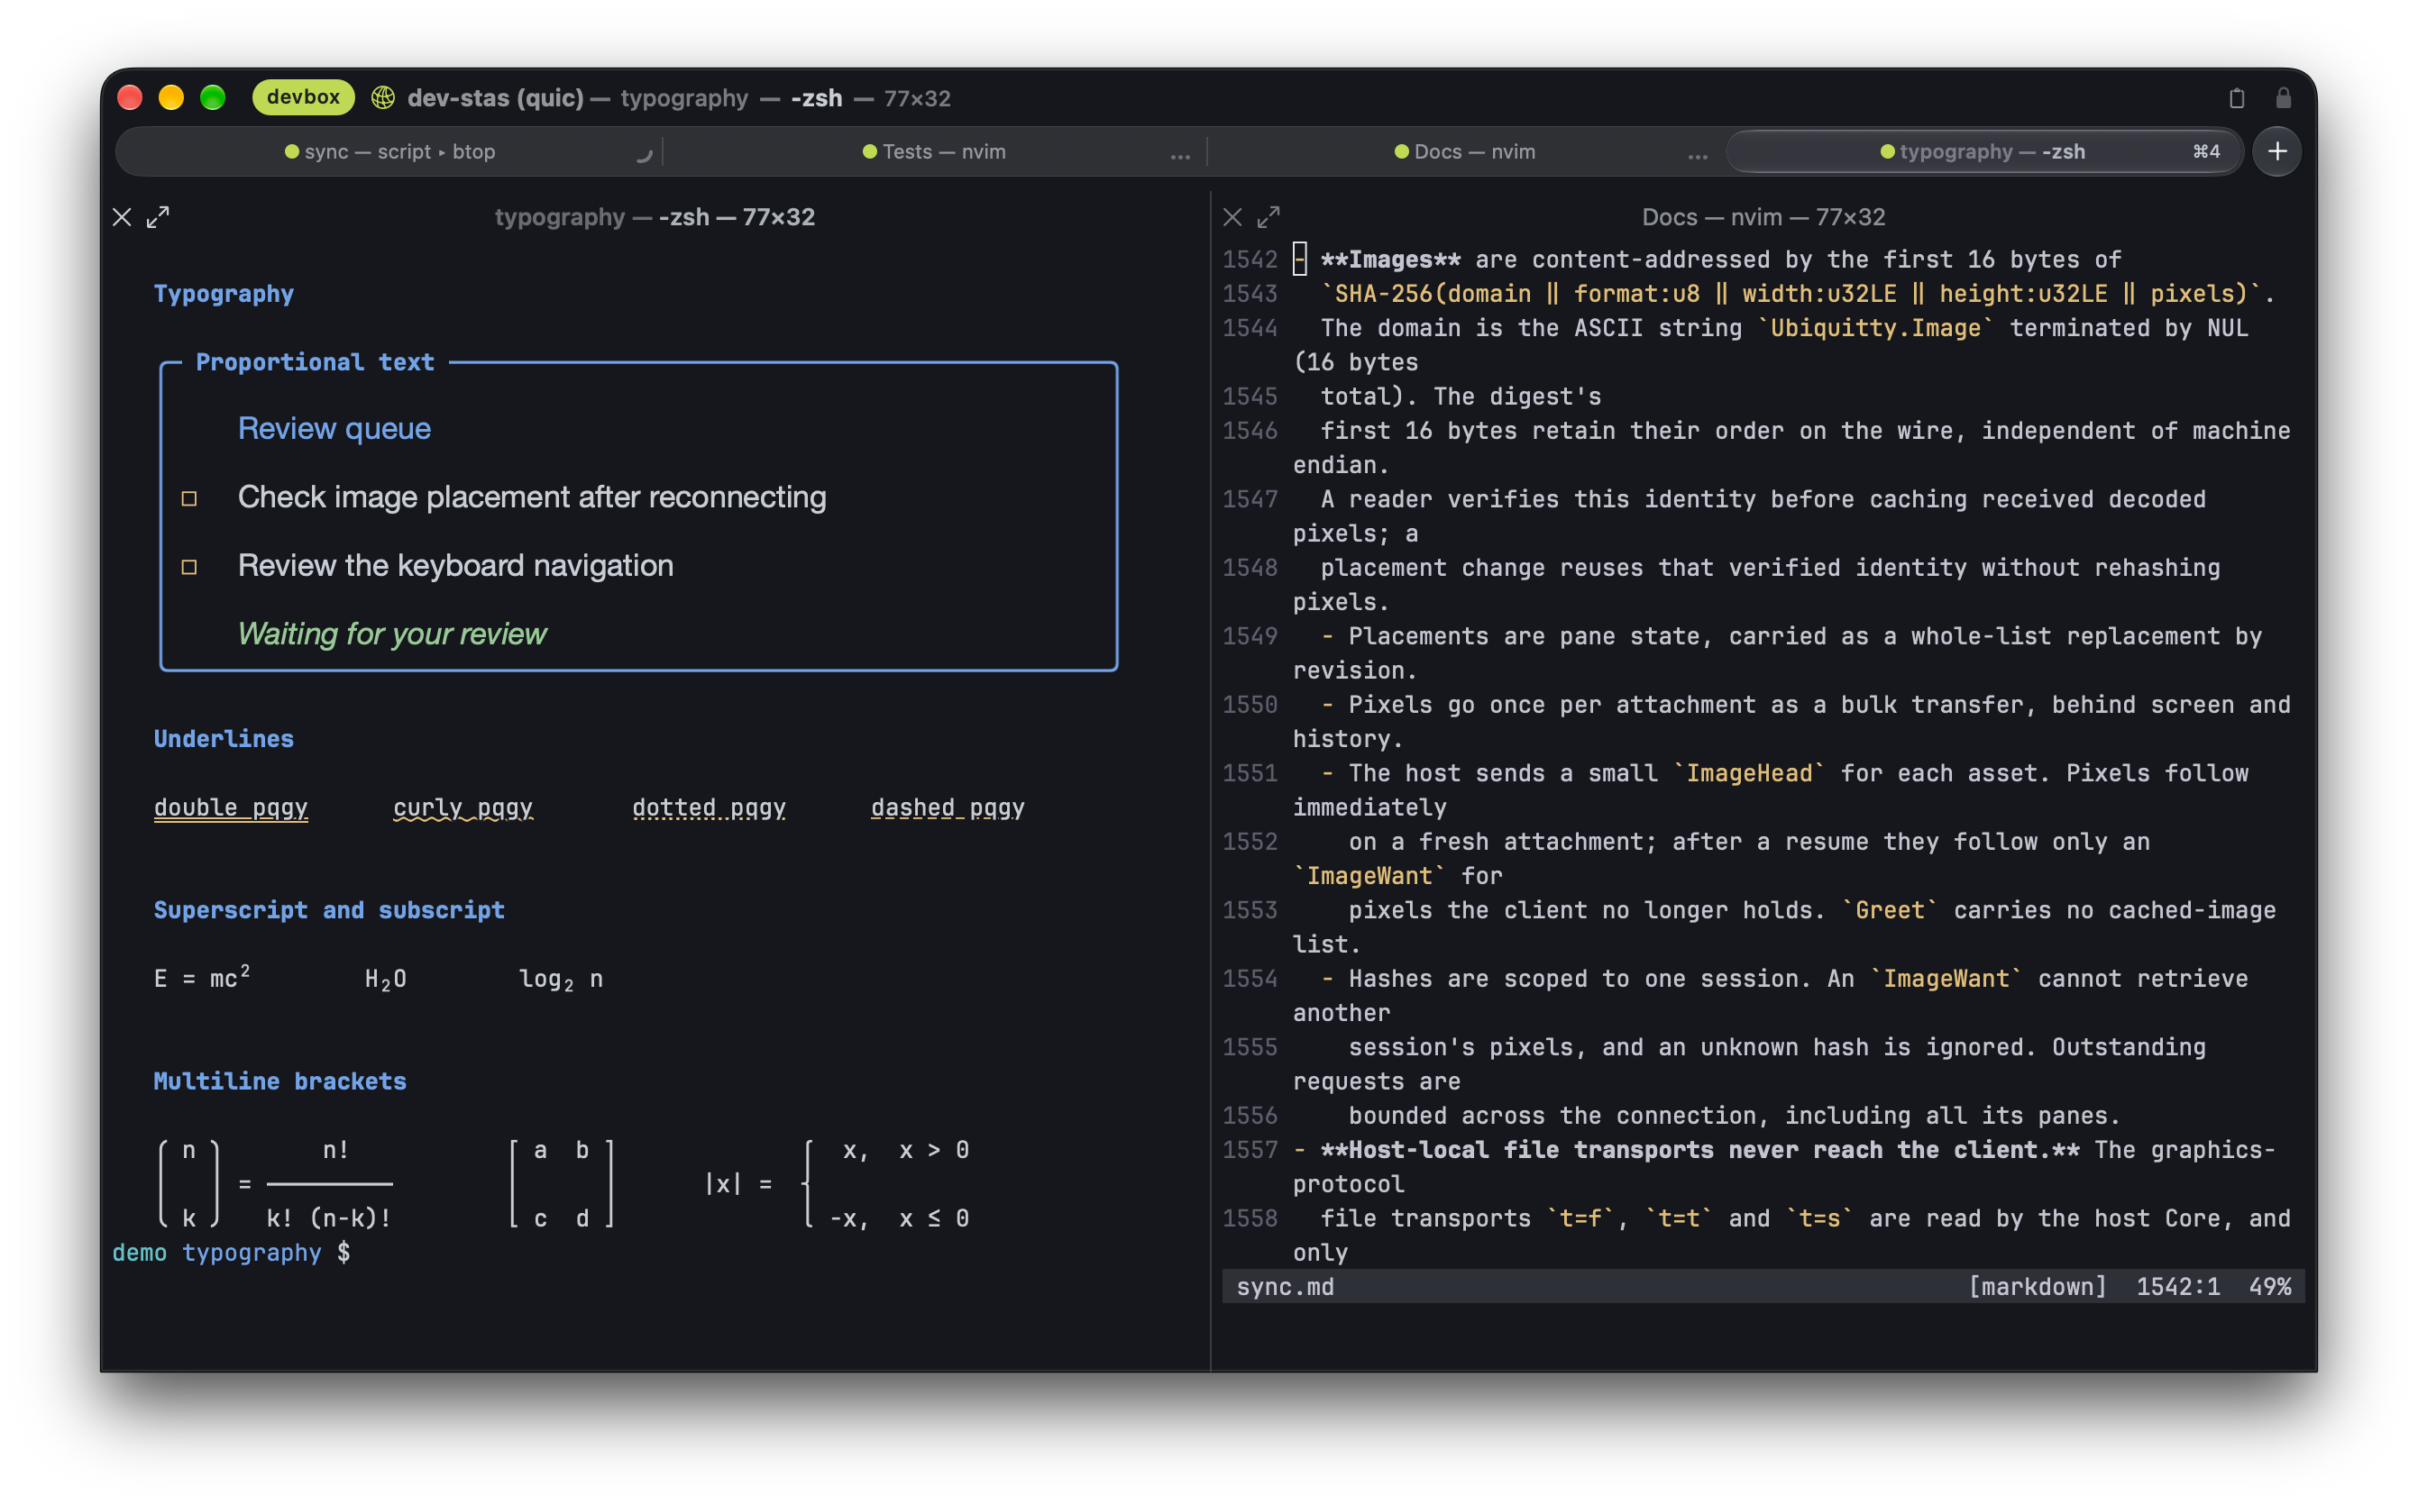This screenshot has width=2418, height=1505.
Task: Click 'Waiting for your review' text
Action: [392, 634]
